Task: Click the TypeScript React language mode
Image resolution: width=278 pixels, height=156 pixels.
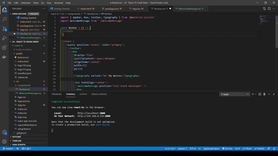Action: (x=211, y=149)
